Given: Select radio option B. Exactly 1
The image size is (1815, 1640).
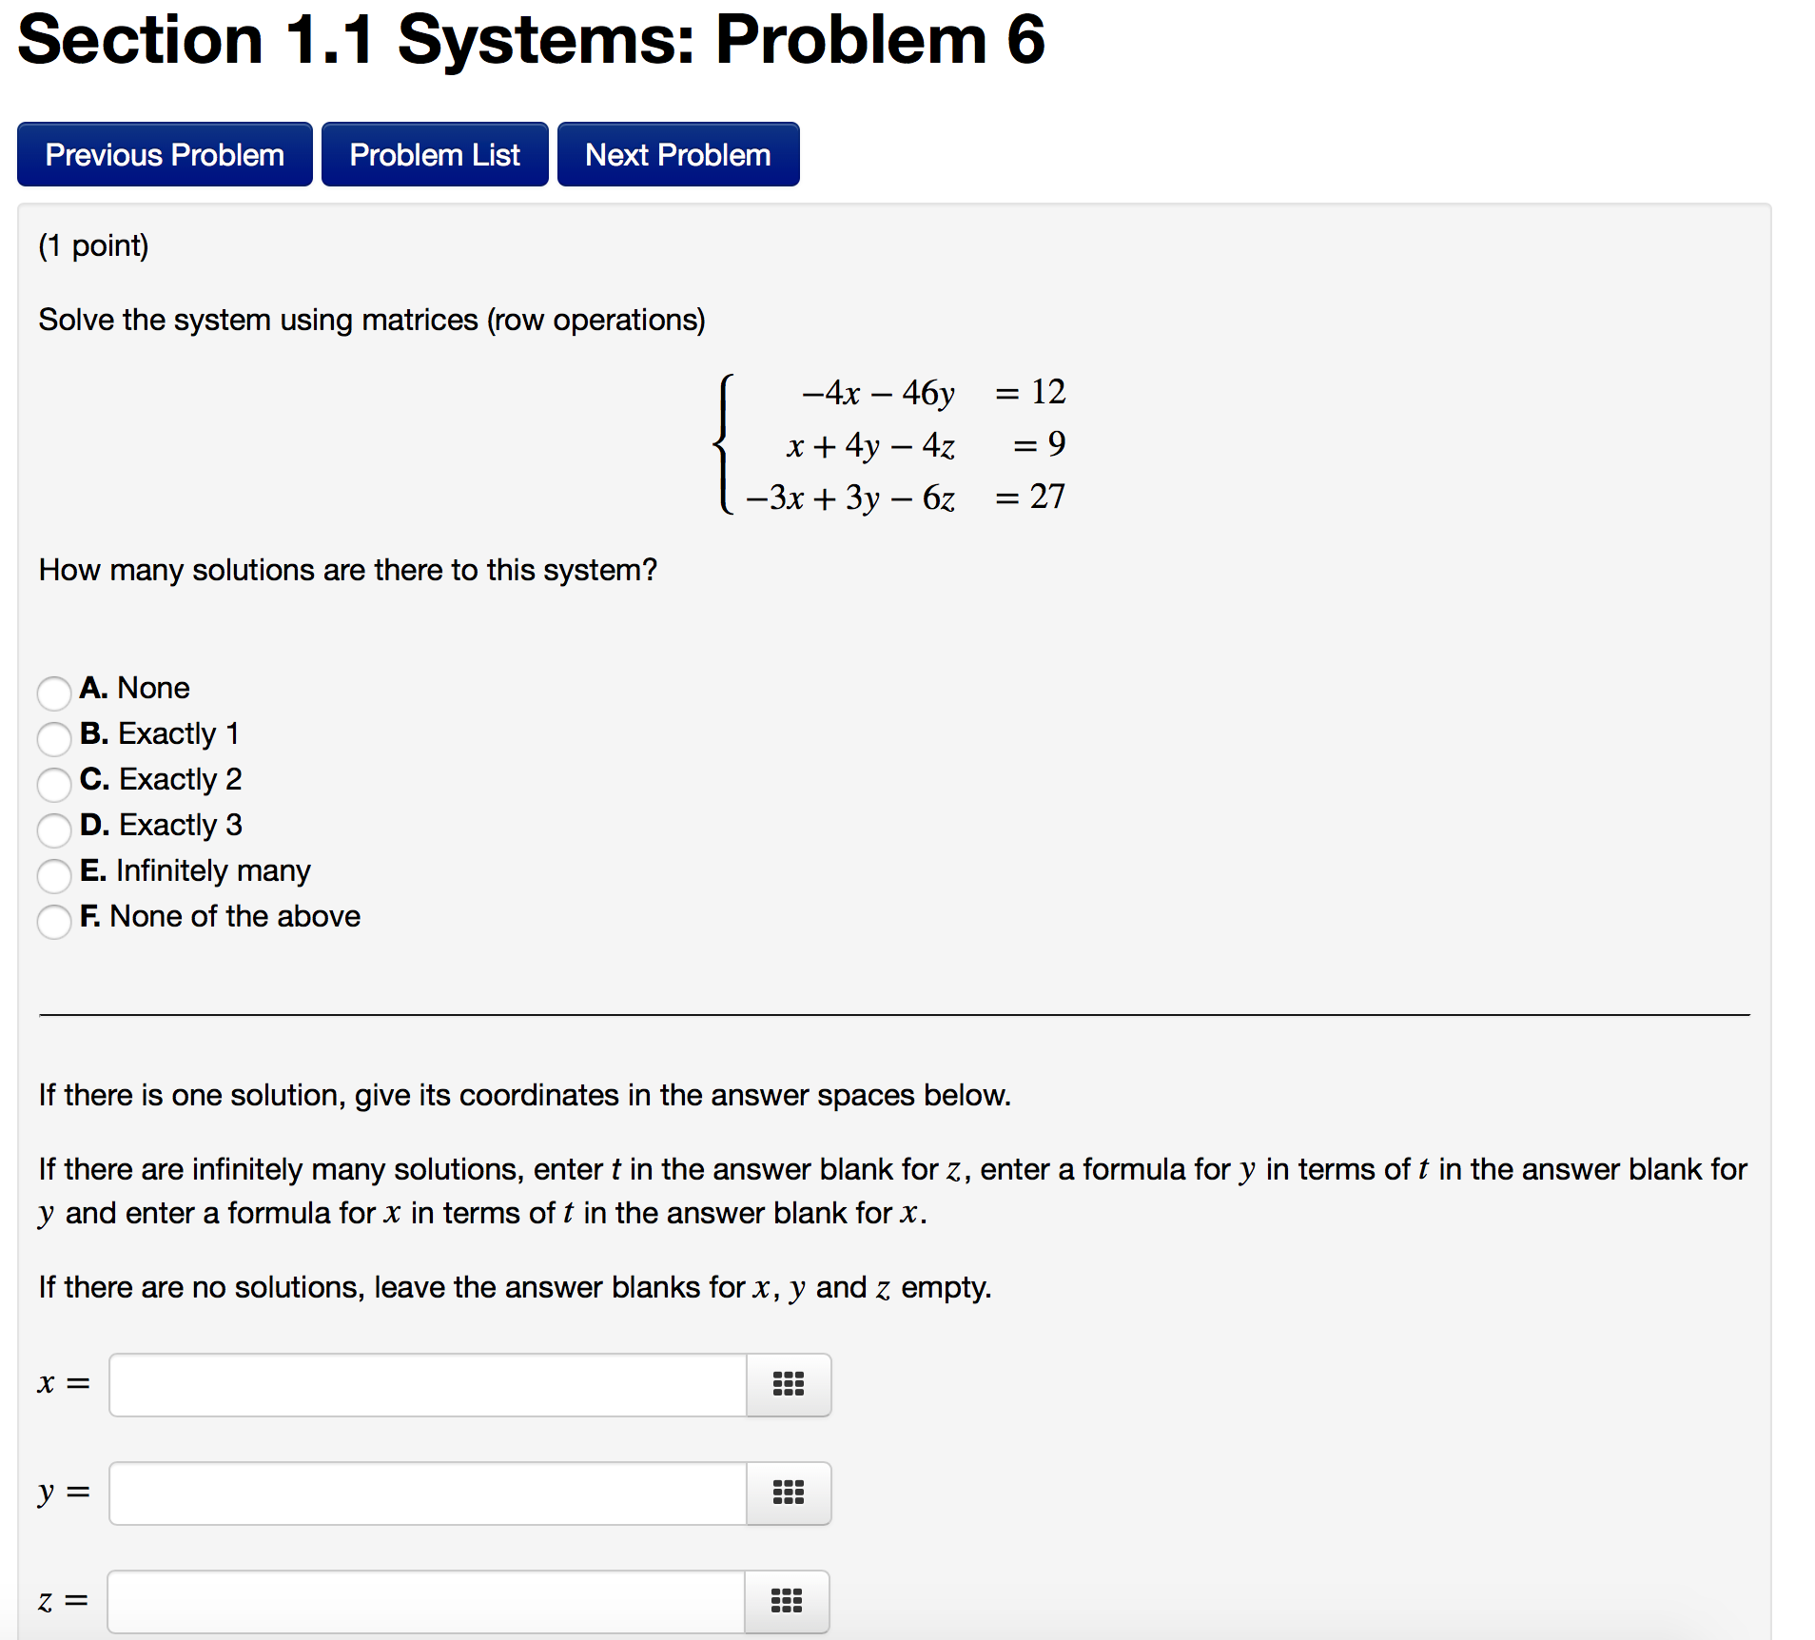Looking at the screenshot, I should coord(54,738).
